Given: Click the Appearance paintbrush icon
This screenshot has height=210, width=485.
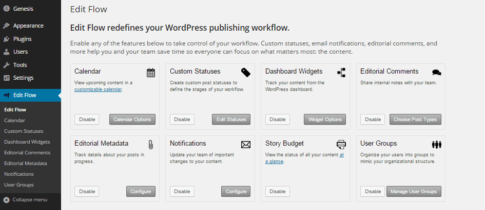Looking at the screenshot, I should [x=6, y=26].
